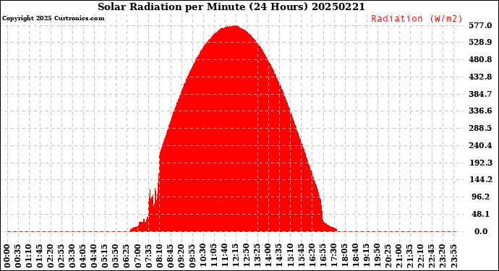
Task: Click the 'Copyright 2025 Curtronics.com' text
Action: (x=53, y=18)
